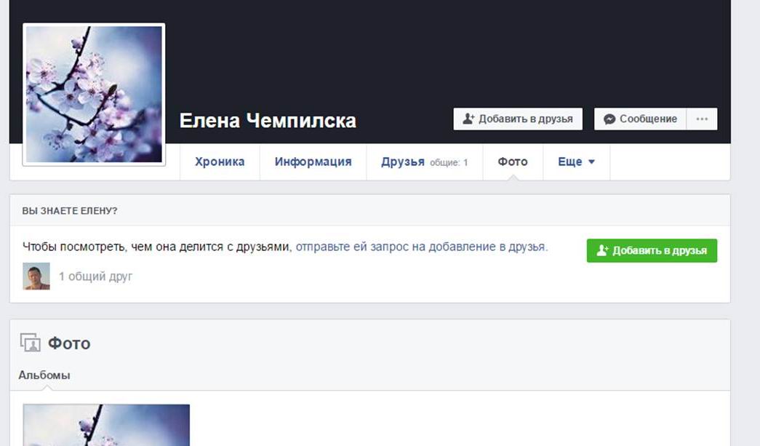Click the add-person icon on the white Добавить в друзья button
The width and height of the screenshot is (760, 446).
(x=468, y=119)
